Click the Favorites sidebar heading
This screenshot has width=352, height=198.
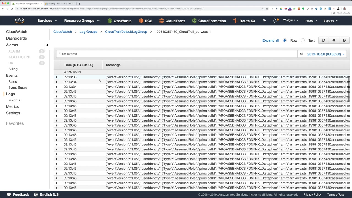(x=15, y=123)
